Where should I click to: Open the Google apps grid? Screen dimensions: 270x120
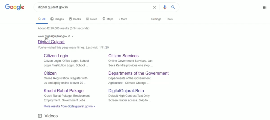pyautogui.click(x=264, y=7)
